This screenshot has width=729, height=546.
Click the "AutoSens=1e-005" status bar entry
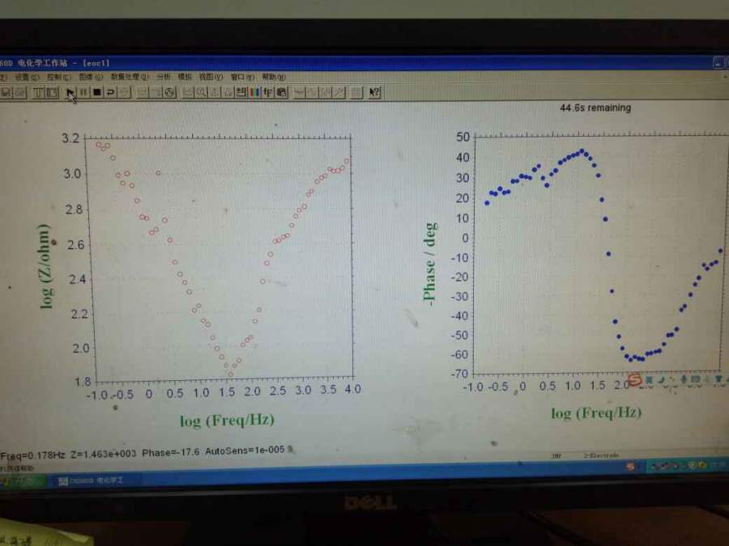[x=245, y=450]
